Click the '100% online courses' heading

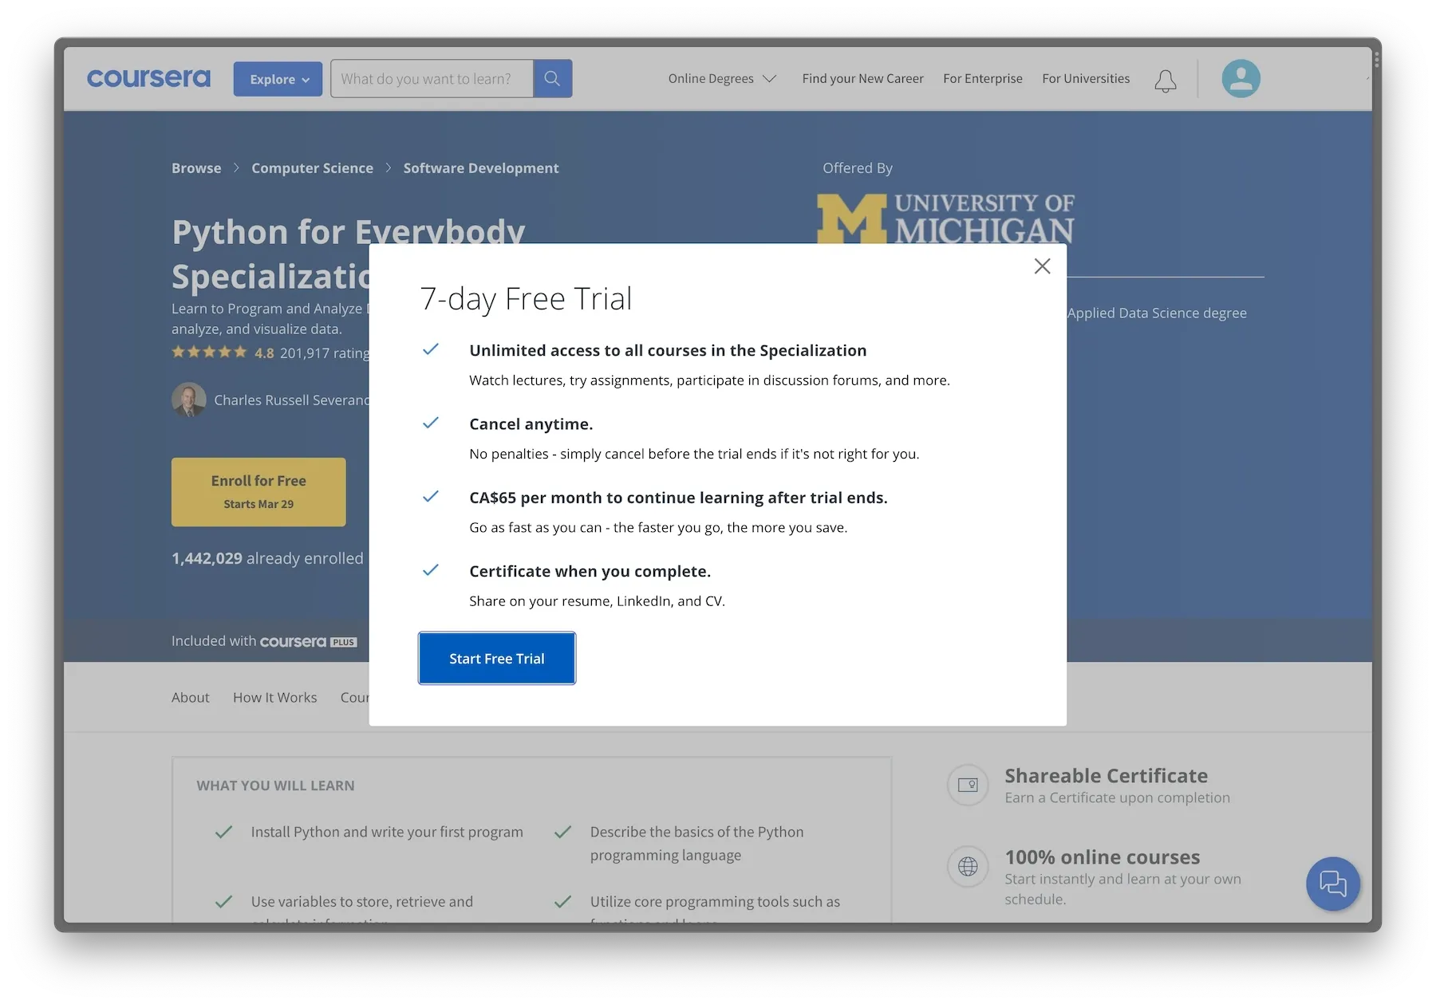1102,857
